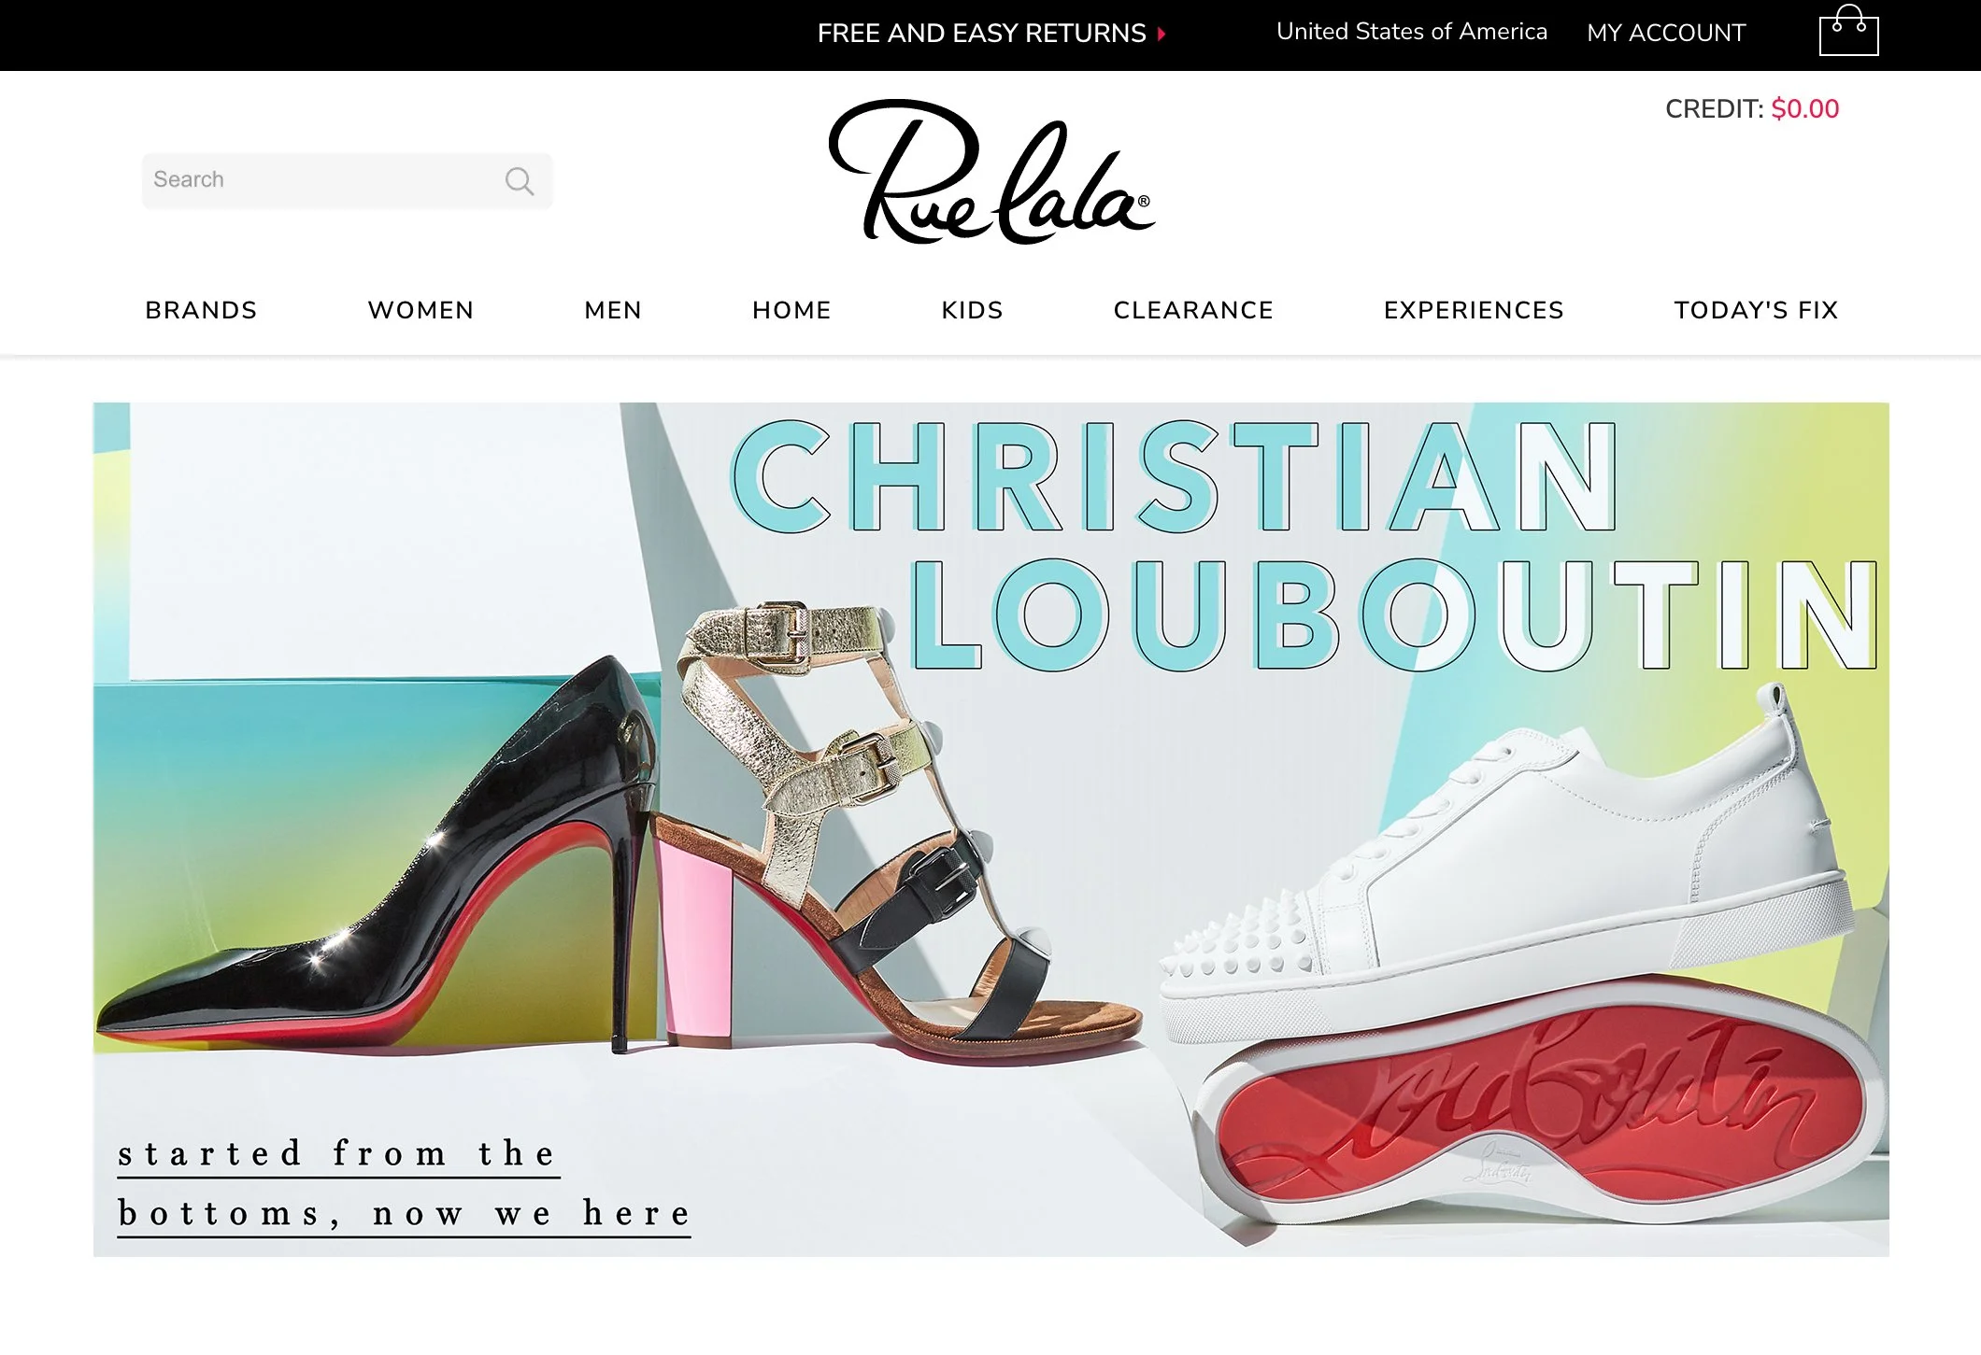This screenshot has width=1981, height=1355.
Task: Open United States of America country selector
Action: pos(1411,32)
